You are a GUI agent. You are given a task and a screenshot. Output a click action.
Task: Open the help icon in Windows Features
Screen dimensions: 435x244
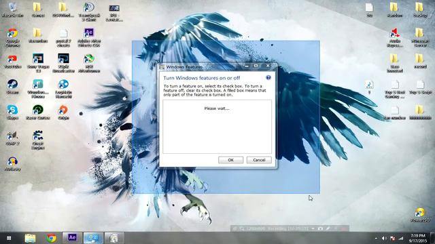[268, 77]
